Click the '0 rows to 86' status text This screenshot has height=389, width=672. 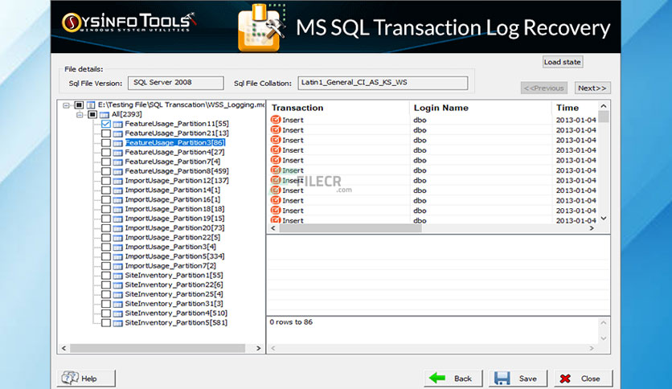291,322
